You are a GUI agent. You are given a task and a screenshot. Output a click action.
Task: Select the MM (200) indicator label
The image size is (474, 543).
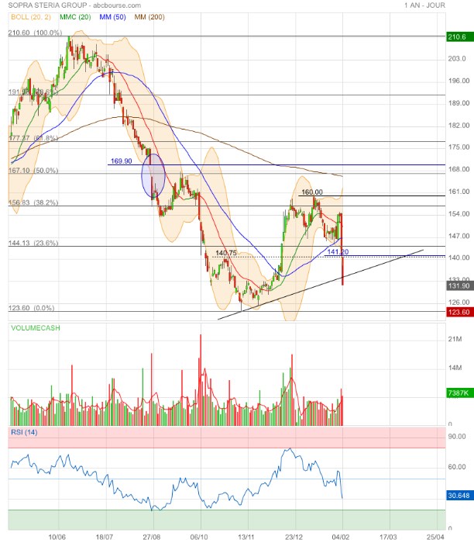pos(149,17)
